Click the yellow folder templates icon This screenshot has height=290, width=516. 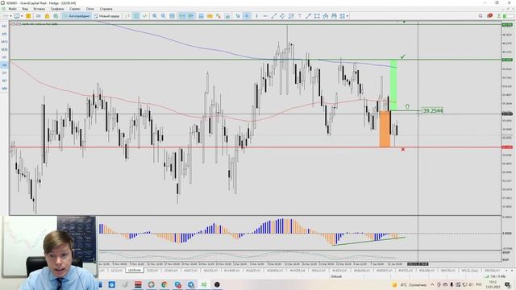[x=210, y=16]
